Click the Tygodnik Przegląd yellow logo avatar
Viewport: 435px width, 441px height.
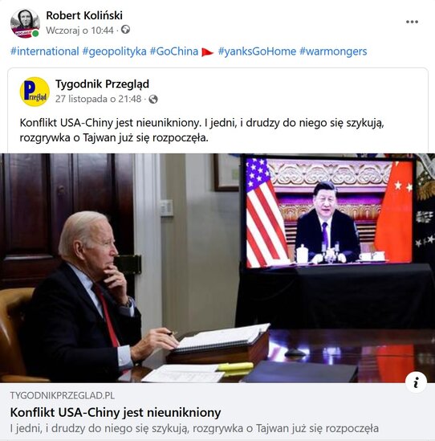coord(35,92)
